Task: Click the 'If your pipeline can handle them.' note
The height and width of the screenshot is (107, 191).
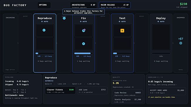Action: (x=162, y=97)
